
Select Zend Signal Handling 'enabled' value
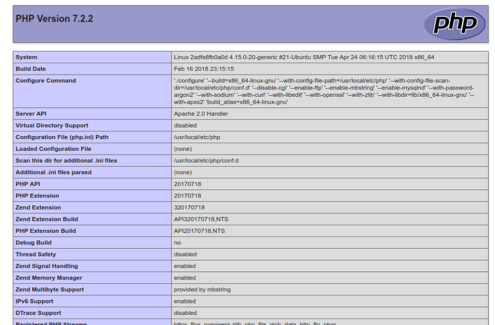point(185,266)
